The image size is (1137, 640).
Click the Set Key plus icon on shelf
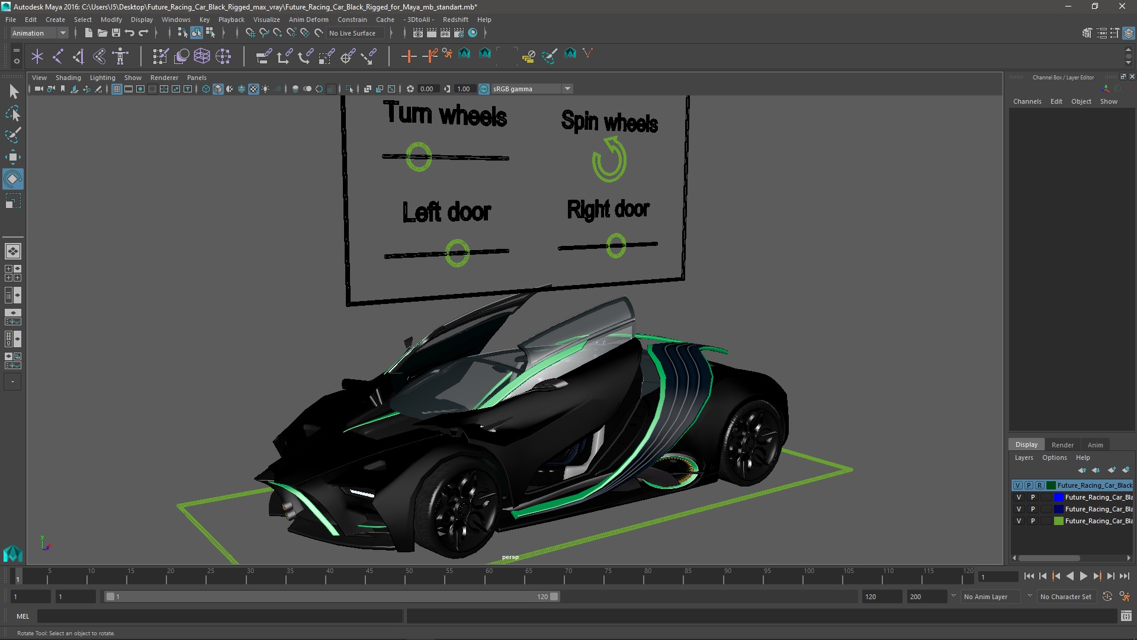pyautogui.click(x=408, y=56)
